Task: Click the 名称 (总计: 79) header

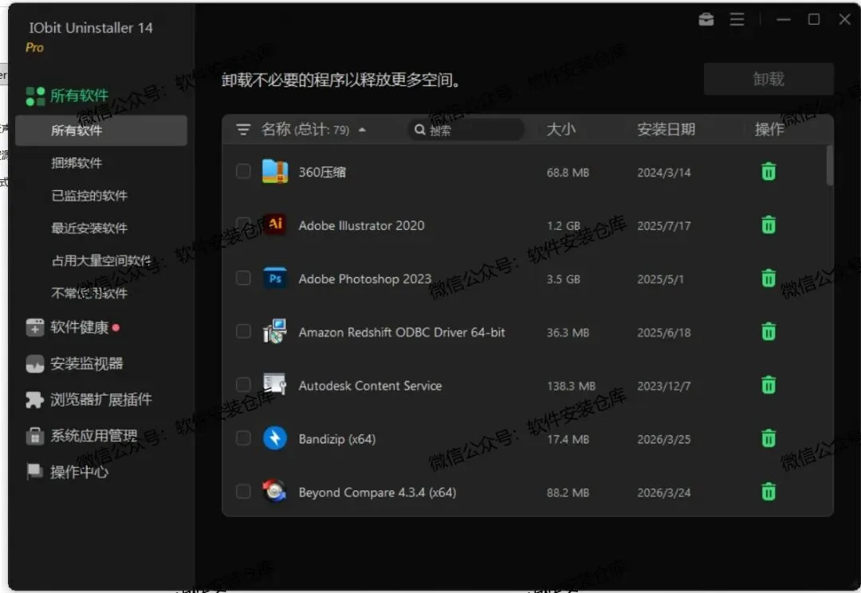Action: click(305, 129)
